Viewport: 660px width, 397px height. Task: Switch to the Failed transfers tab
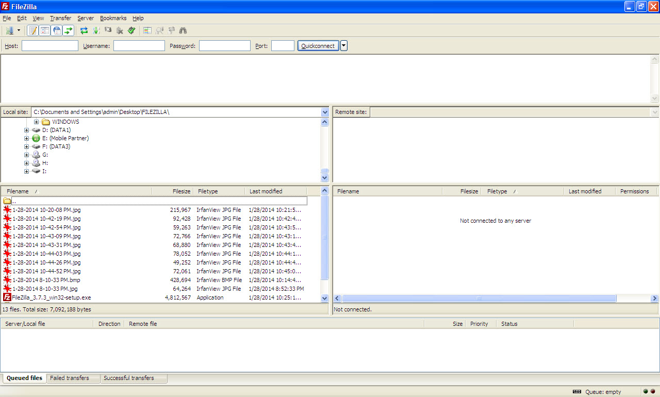pos(70,378)
